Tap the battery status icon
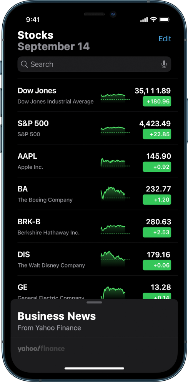Viewport: 188px width, 383px height. [165, 20]
